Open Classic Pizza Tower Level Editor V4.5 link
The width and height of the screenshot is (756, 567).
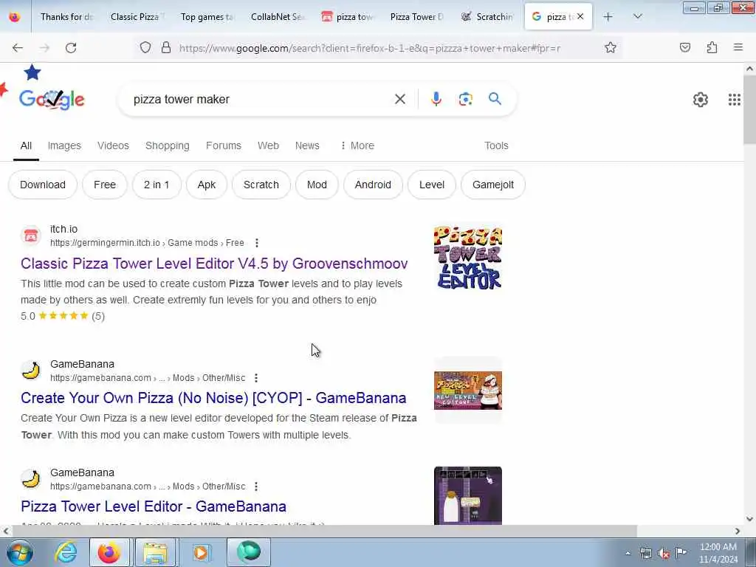tap(214, 264)
